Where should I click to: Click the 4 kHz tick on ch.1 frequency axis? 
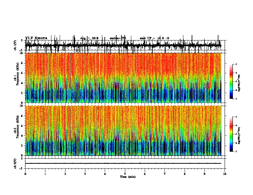22,83
